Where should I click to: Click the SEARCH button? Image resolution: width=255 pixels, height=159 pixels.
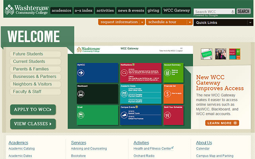tap(243, 12)
